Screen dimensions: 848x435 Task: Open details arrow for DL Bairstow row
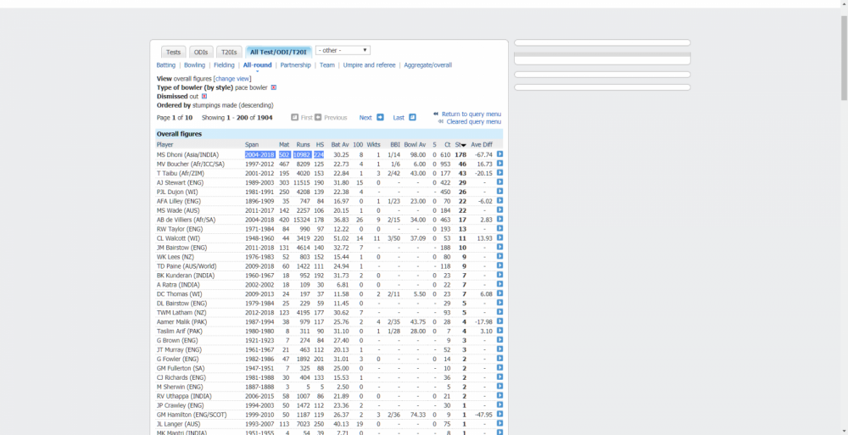pyautogui.click(x=499, y=303)
